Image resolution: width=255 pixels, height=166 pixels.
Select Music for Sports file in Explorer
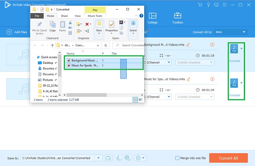click(x=104, y=65)
